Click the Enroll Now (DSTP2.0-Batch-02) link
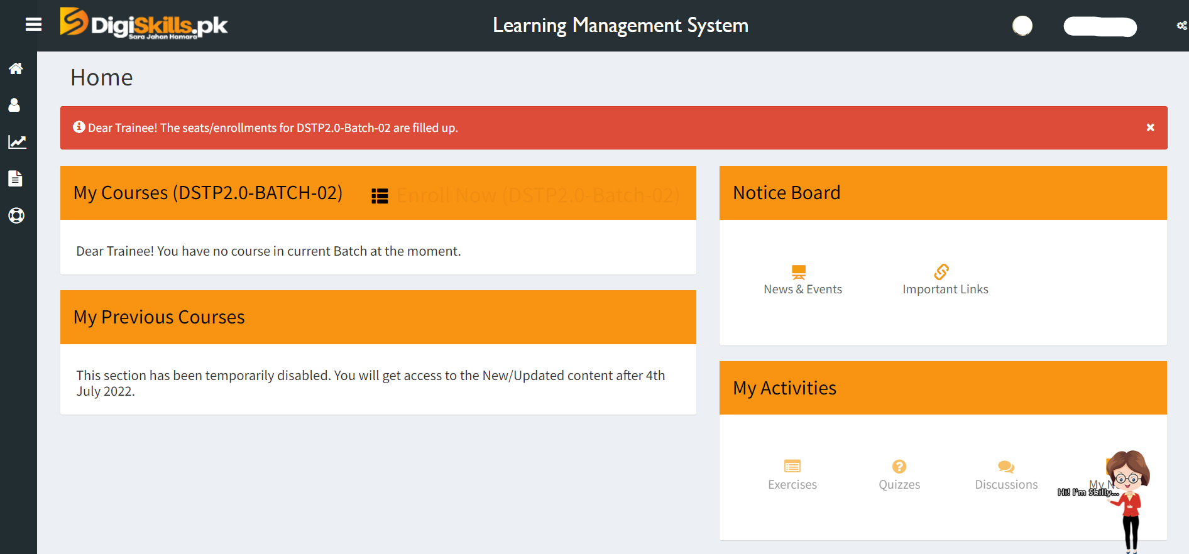The width and height of the screenshot is (1189, 554). [538, 195]
